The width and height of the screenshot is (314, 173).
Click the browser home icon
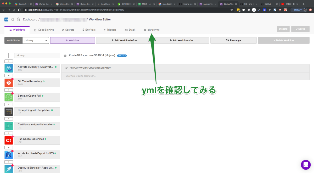click(19, 10)
